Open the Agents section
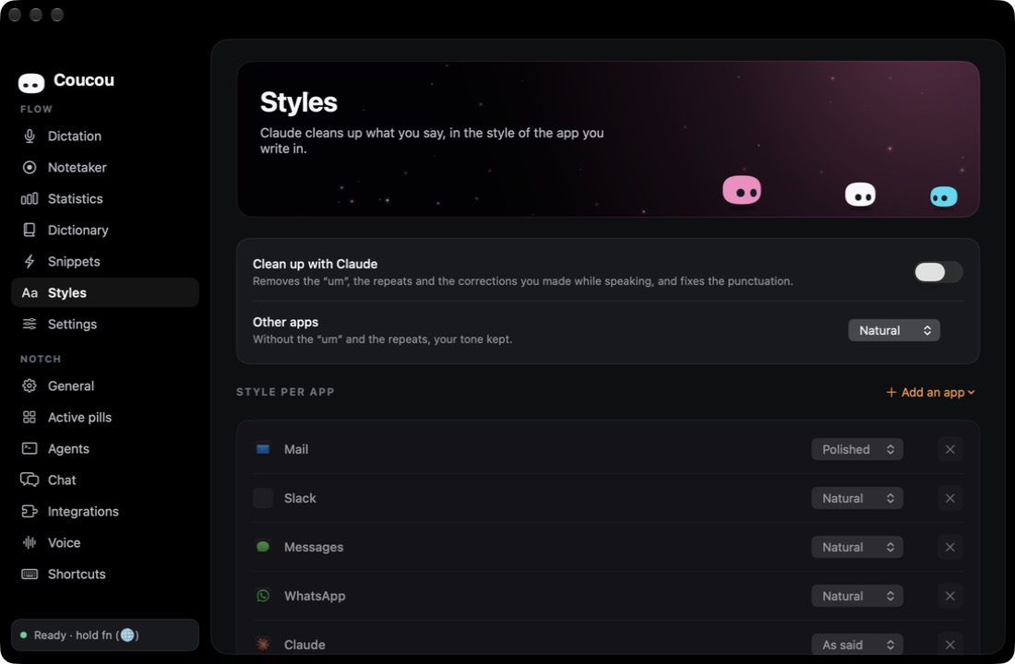This screenshot has width=1015, height=664. pos(105,448)
